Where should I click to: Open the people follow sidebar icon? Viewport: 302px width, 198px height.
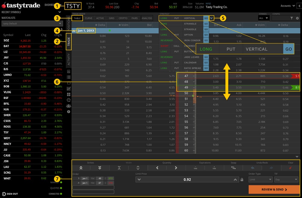[69, 106]
